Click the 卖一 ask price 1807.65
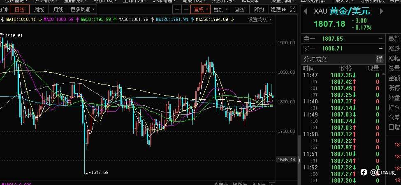Screen dimensions: 401x185 tap(332, 39)
